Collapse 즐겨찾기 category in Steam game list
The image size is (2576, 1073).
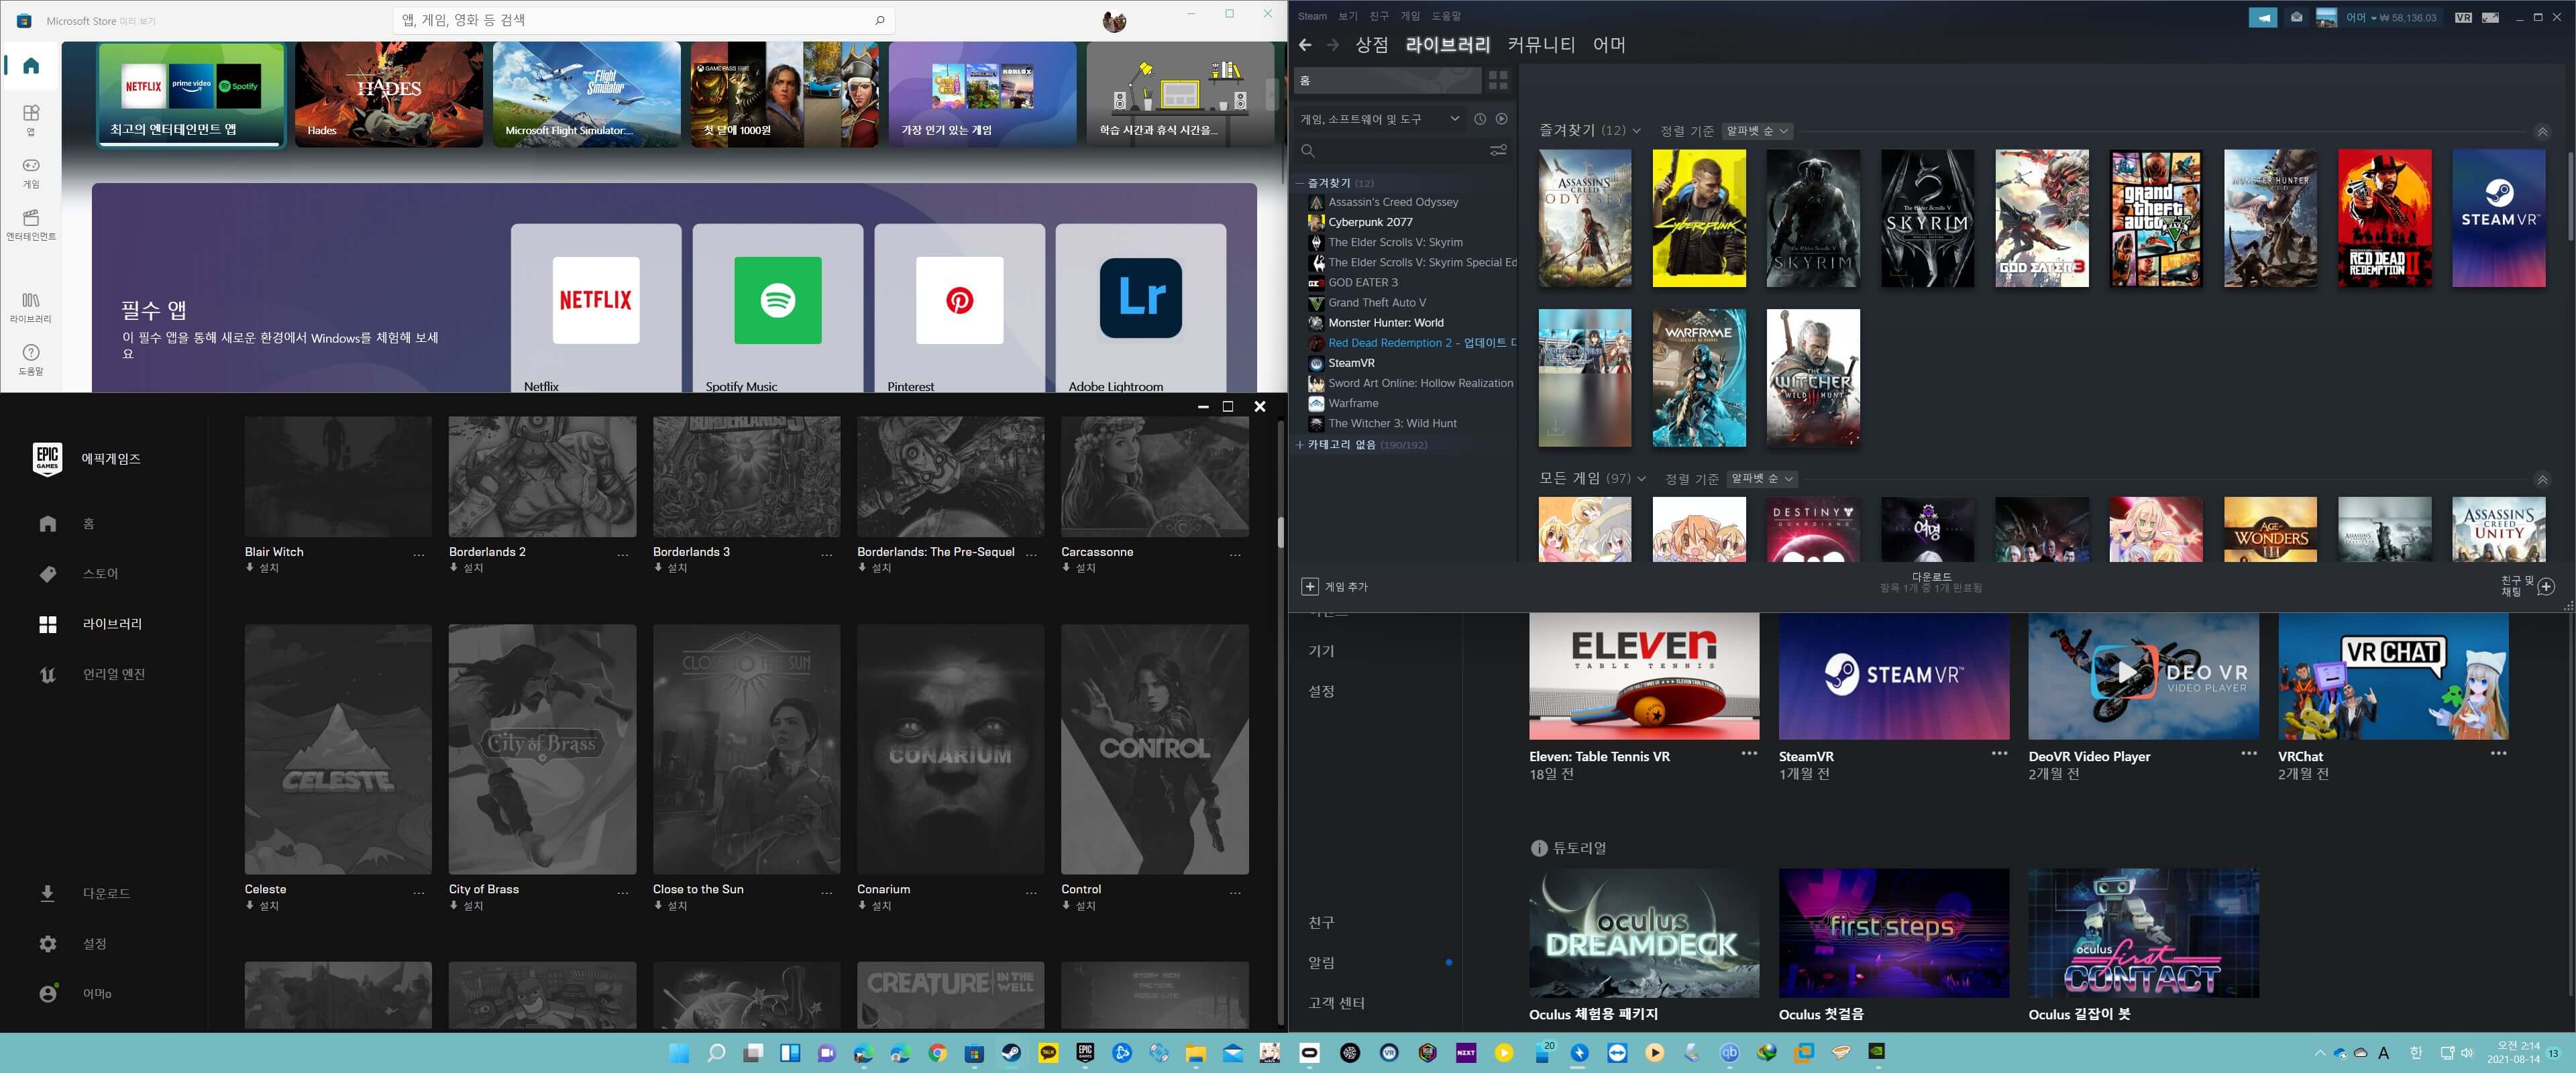click(1299, 183)
